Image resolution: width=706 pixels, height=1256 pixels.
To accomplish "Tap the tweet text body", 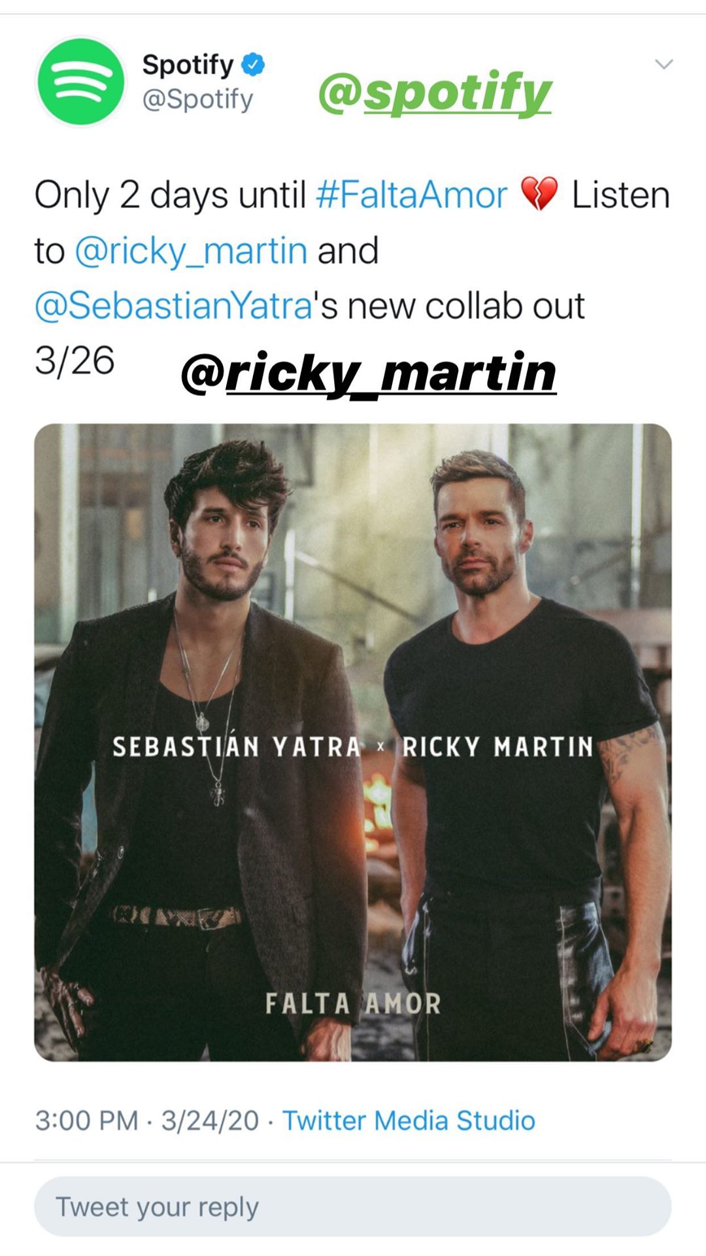I will (353, 278).
